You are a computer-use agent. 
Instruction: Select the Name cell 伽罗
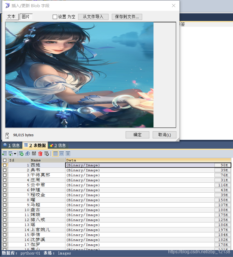coord(48,245)
